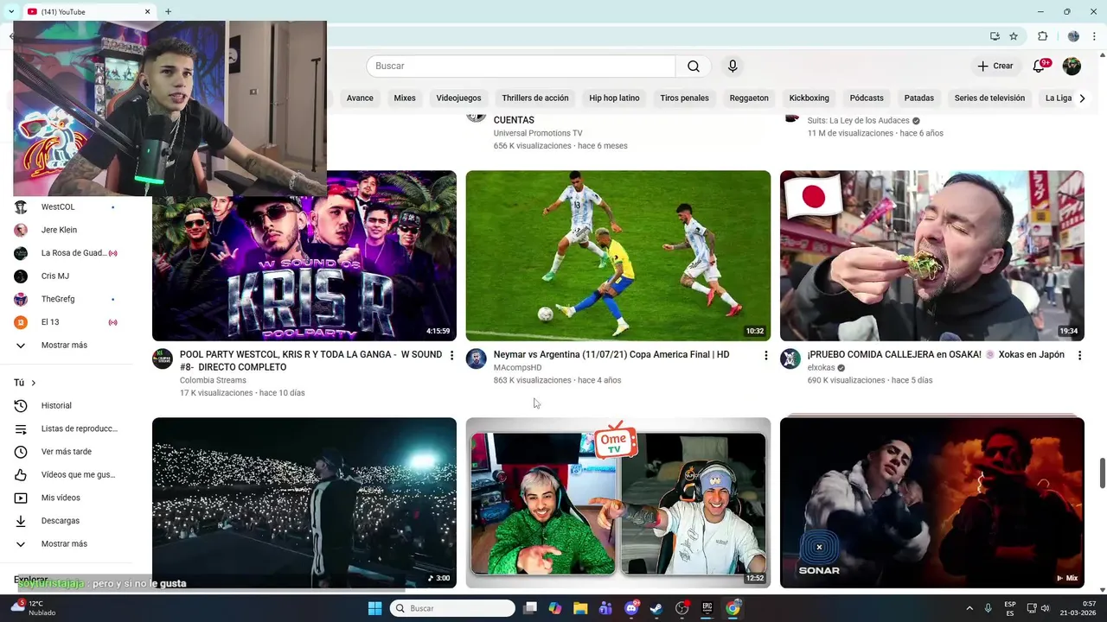Open File Explorer from the taskbar
This screenshot has height=622, width=1107.
coord(580,608)
